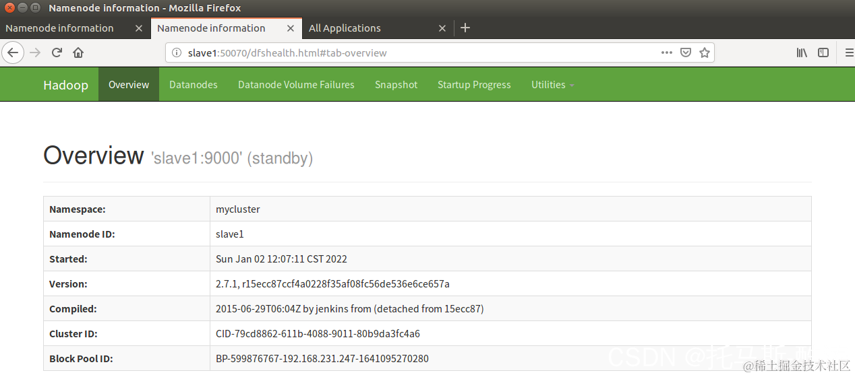Open the Overview nav item

129,85
